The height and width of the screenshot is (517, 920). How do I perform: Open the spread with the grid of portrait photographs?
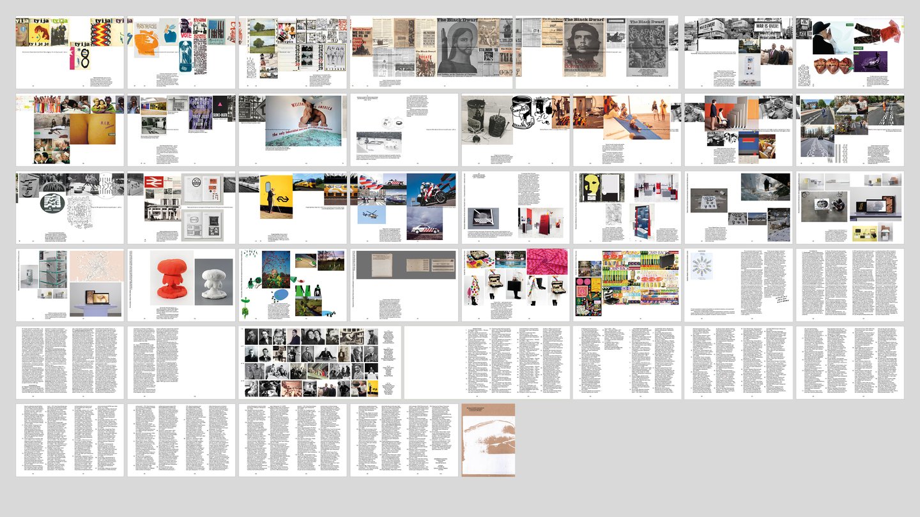point(320,363)
